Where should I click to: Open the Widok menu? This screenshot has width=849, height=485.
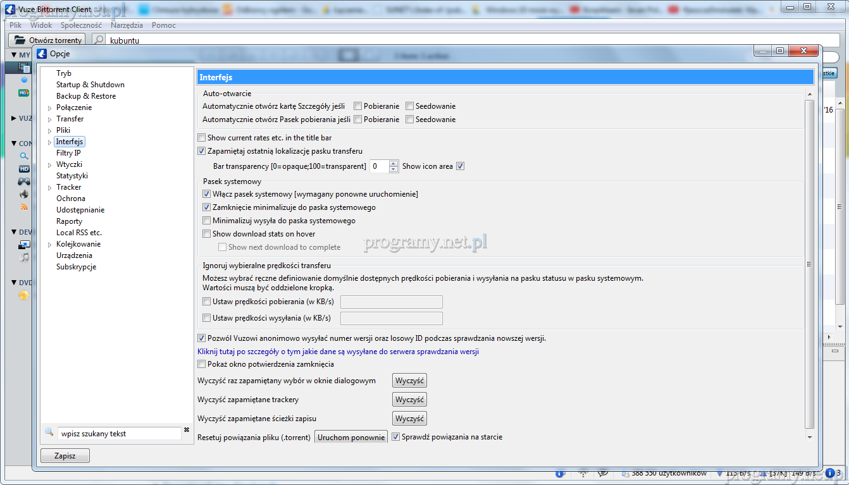(x=41, y=25)
